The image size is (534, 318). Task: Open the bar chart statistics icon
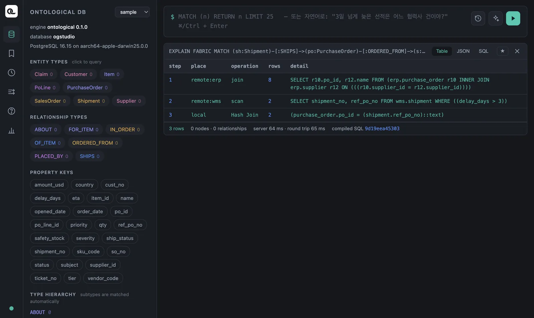tap(11, 130)
